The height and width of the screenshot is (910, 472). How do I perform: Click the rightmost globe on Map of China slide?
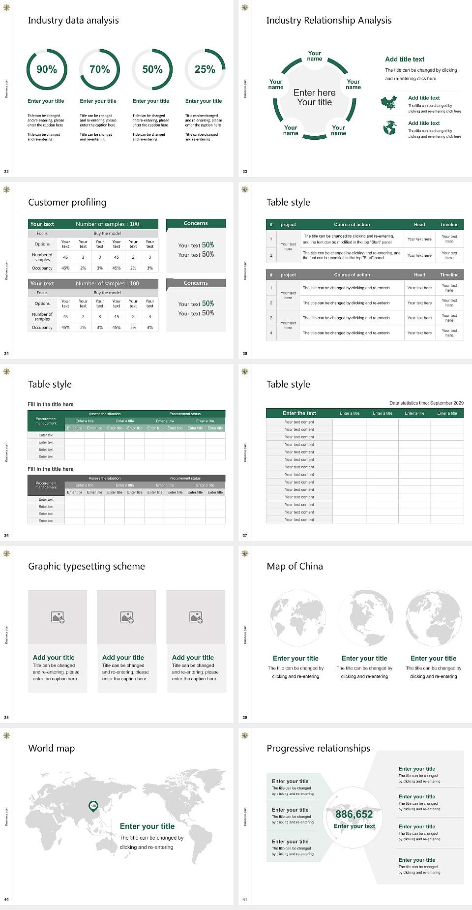(x=433, y=618)
